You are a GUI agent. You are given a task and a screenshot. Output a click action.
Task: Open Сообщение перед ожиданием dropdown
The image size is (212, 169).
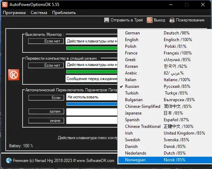tap(92, 79)
